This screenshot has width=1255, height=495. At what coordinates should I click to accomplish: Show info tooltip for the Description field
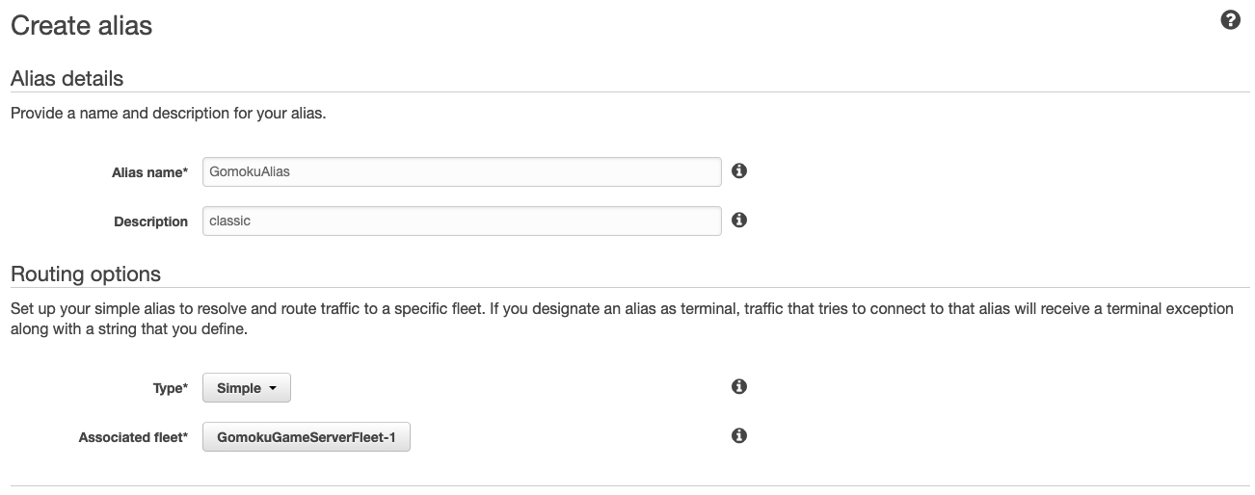[739, 220]
